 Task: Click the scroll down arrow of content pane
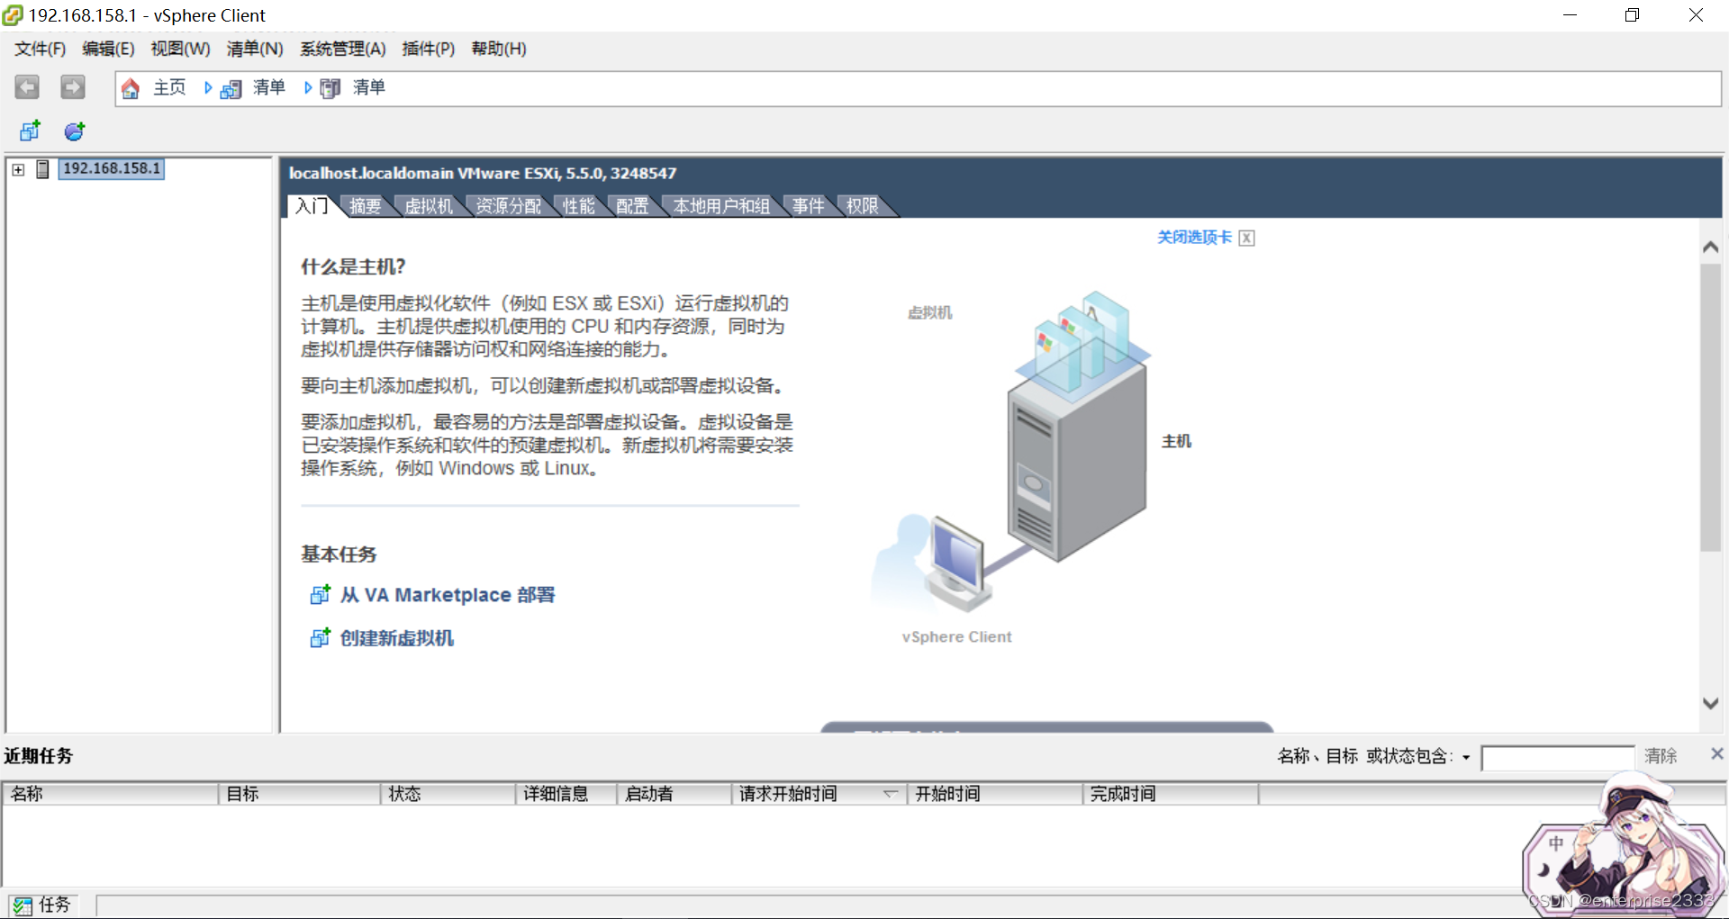(1711, 704)
